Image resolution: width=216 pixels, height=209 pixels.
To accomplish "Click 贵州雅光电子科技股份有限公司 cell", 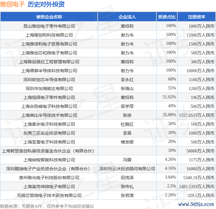I will pos(49,178).
